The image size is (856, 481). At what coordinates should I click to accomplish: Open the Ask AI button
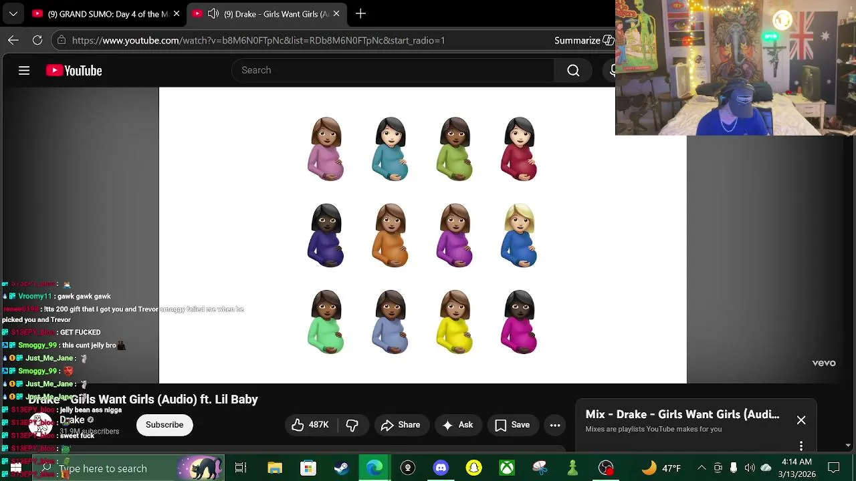pos(457,425)
